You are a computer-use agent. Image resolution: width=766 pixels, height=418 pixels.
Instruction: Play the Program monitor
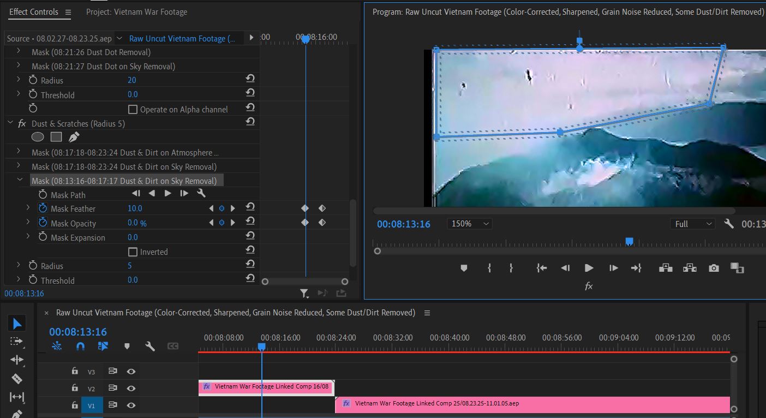tap(589, 268)
